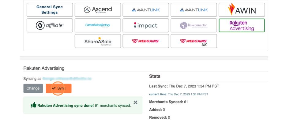297x123 pixels.
Task: Pick the impact network logo
Action: tap(146, 25)
